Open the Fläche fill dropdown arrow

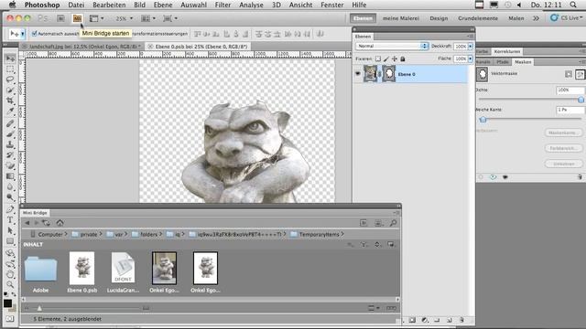click(470, 58)
